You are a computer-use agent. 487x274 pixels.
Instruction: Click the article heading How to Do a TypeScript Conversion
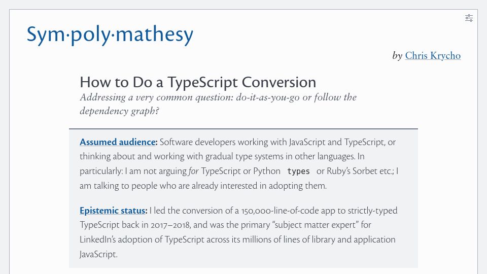tap(198, 82)
